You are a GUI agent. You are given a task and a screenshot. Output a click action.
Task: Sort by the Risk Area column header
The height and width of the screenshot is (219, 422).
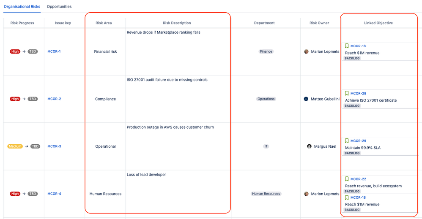104,23
